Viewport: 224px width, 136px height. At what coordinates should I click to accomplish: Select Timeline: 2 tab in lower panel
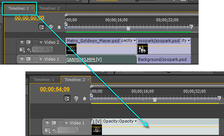point(75,80)
